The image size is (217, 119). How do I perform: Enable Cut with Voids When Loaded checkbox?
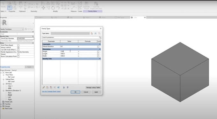point(19,50)
